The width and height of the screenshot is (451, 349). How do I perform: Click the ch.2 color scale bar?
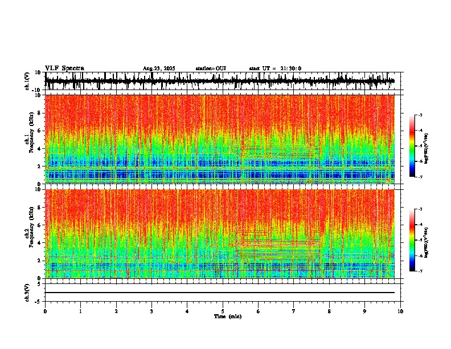[412, 240]
